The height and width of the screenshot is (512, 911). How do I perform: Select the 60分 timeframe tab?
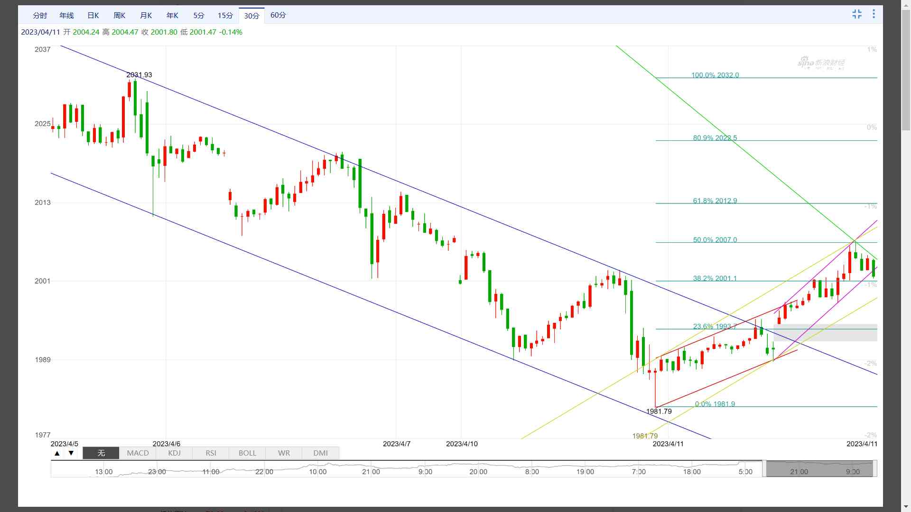[x=278, y=16]
